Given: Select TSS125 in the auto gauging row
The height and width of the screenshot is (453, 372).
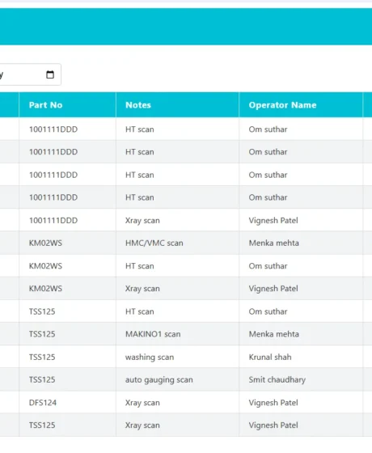Looking at the screenshot, I should click(x=42, y=379).
